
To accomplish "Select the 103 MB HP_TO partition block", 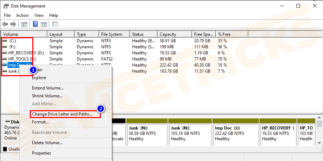I will pyautogui.click(x=306, y=131).
